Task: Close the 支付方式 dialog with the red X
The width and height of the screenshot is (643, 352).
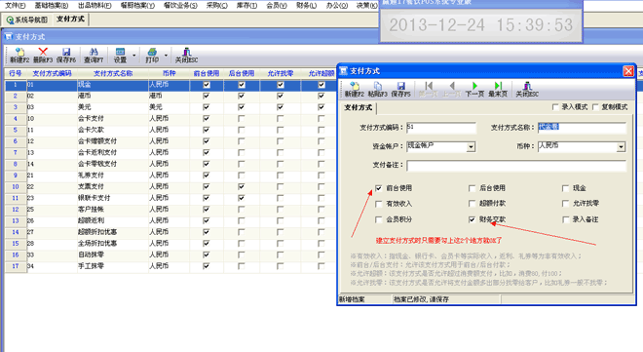Action: (628, 71)
